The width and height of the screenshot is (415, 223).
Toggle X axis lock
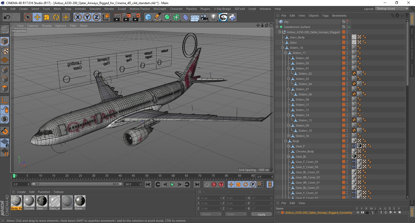[x=78, y=17]
